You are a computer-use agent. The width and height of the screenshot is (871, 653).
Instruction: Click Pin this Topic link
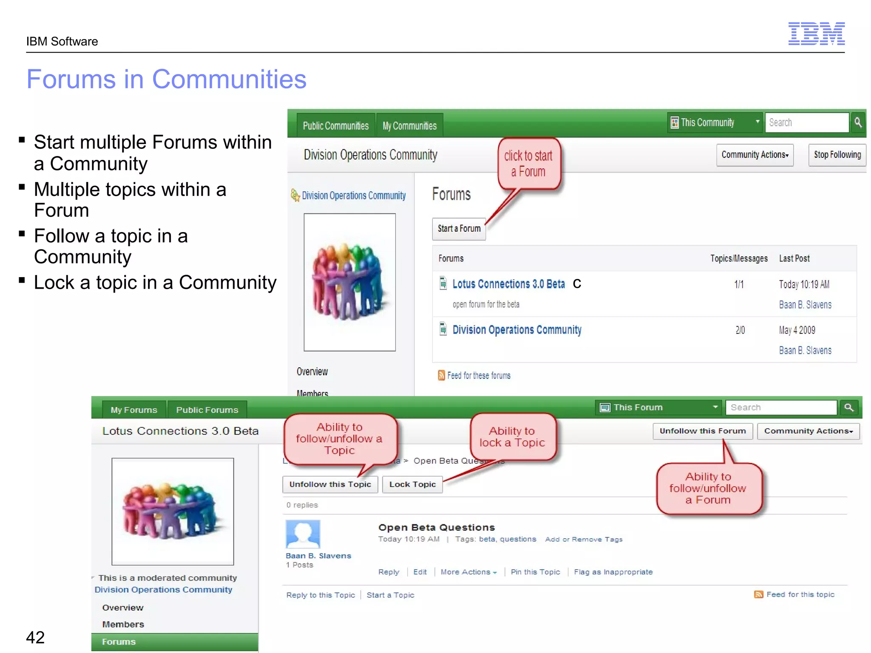(x=535, y=572)
